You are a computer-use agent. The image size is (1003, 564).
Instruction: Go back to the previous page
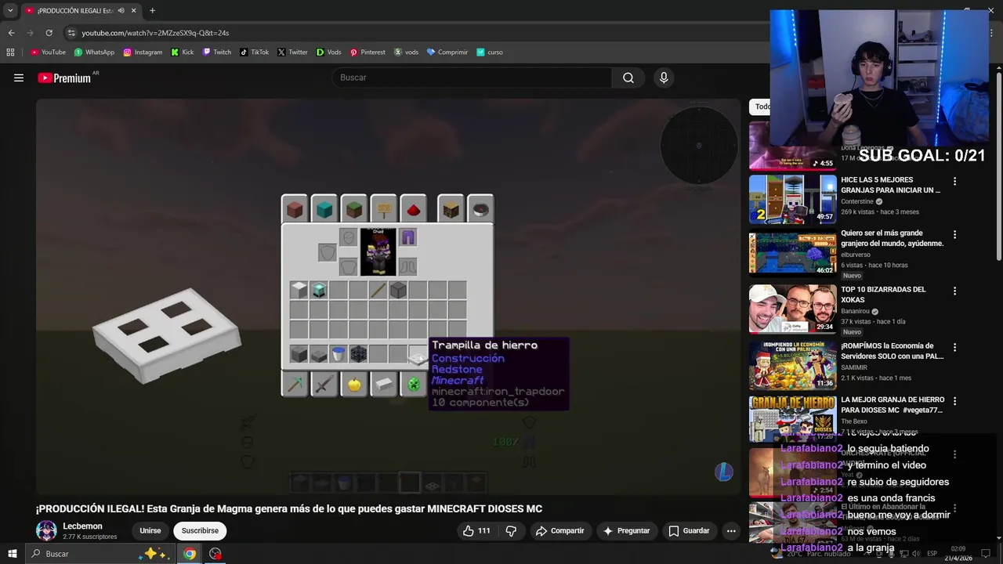coord(11,33)
